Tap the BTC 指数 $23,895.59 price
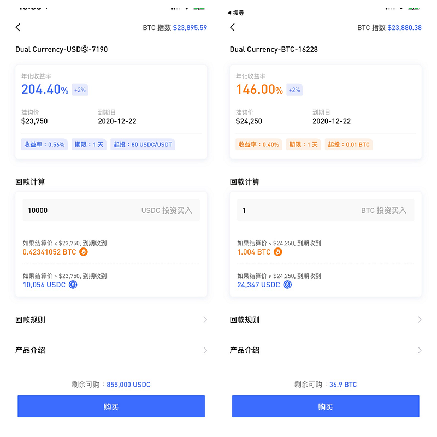The width and height of the screenshot is (437, 437). [x=190, y=28]
